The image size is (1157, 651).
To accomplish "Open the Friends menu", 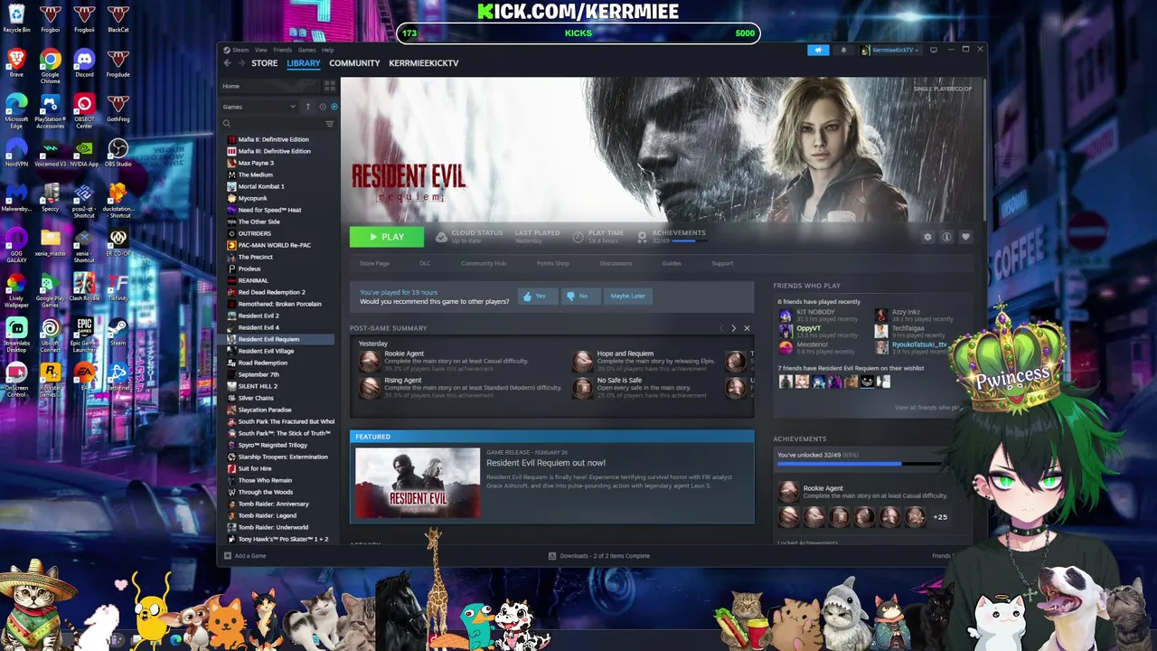I will (x=282, y=50).
